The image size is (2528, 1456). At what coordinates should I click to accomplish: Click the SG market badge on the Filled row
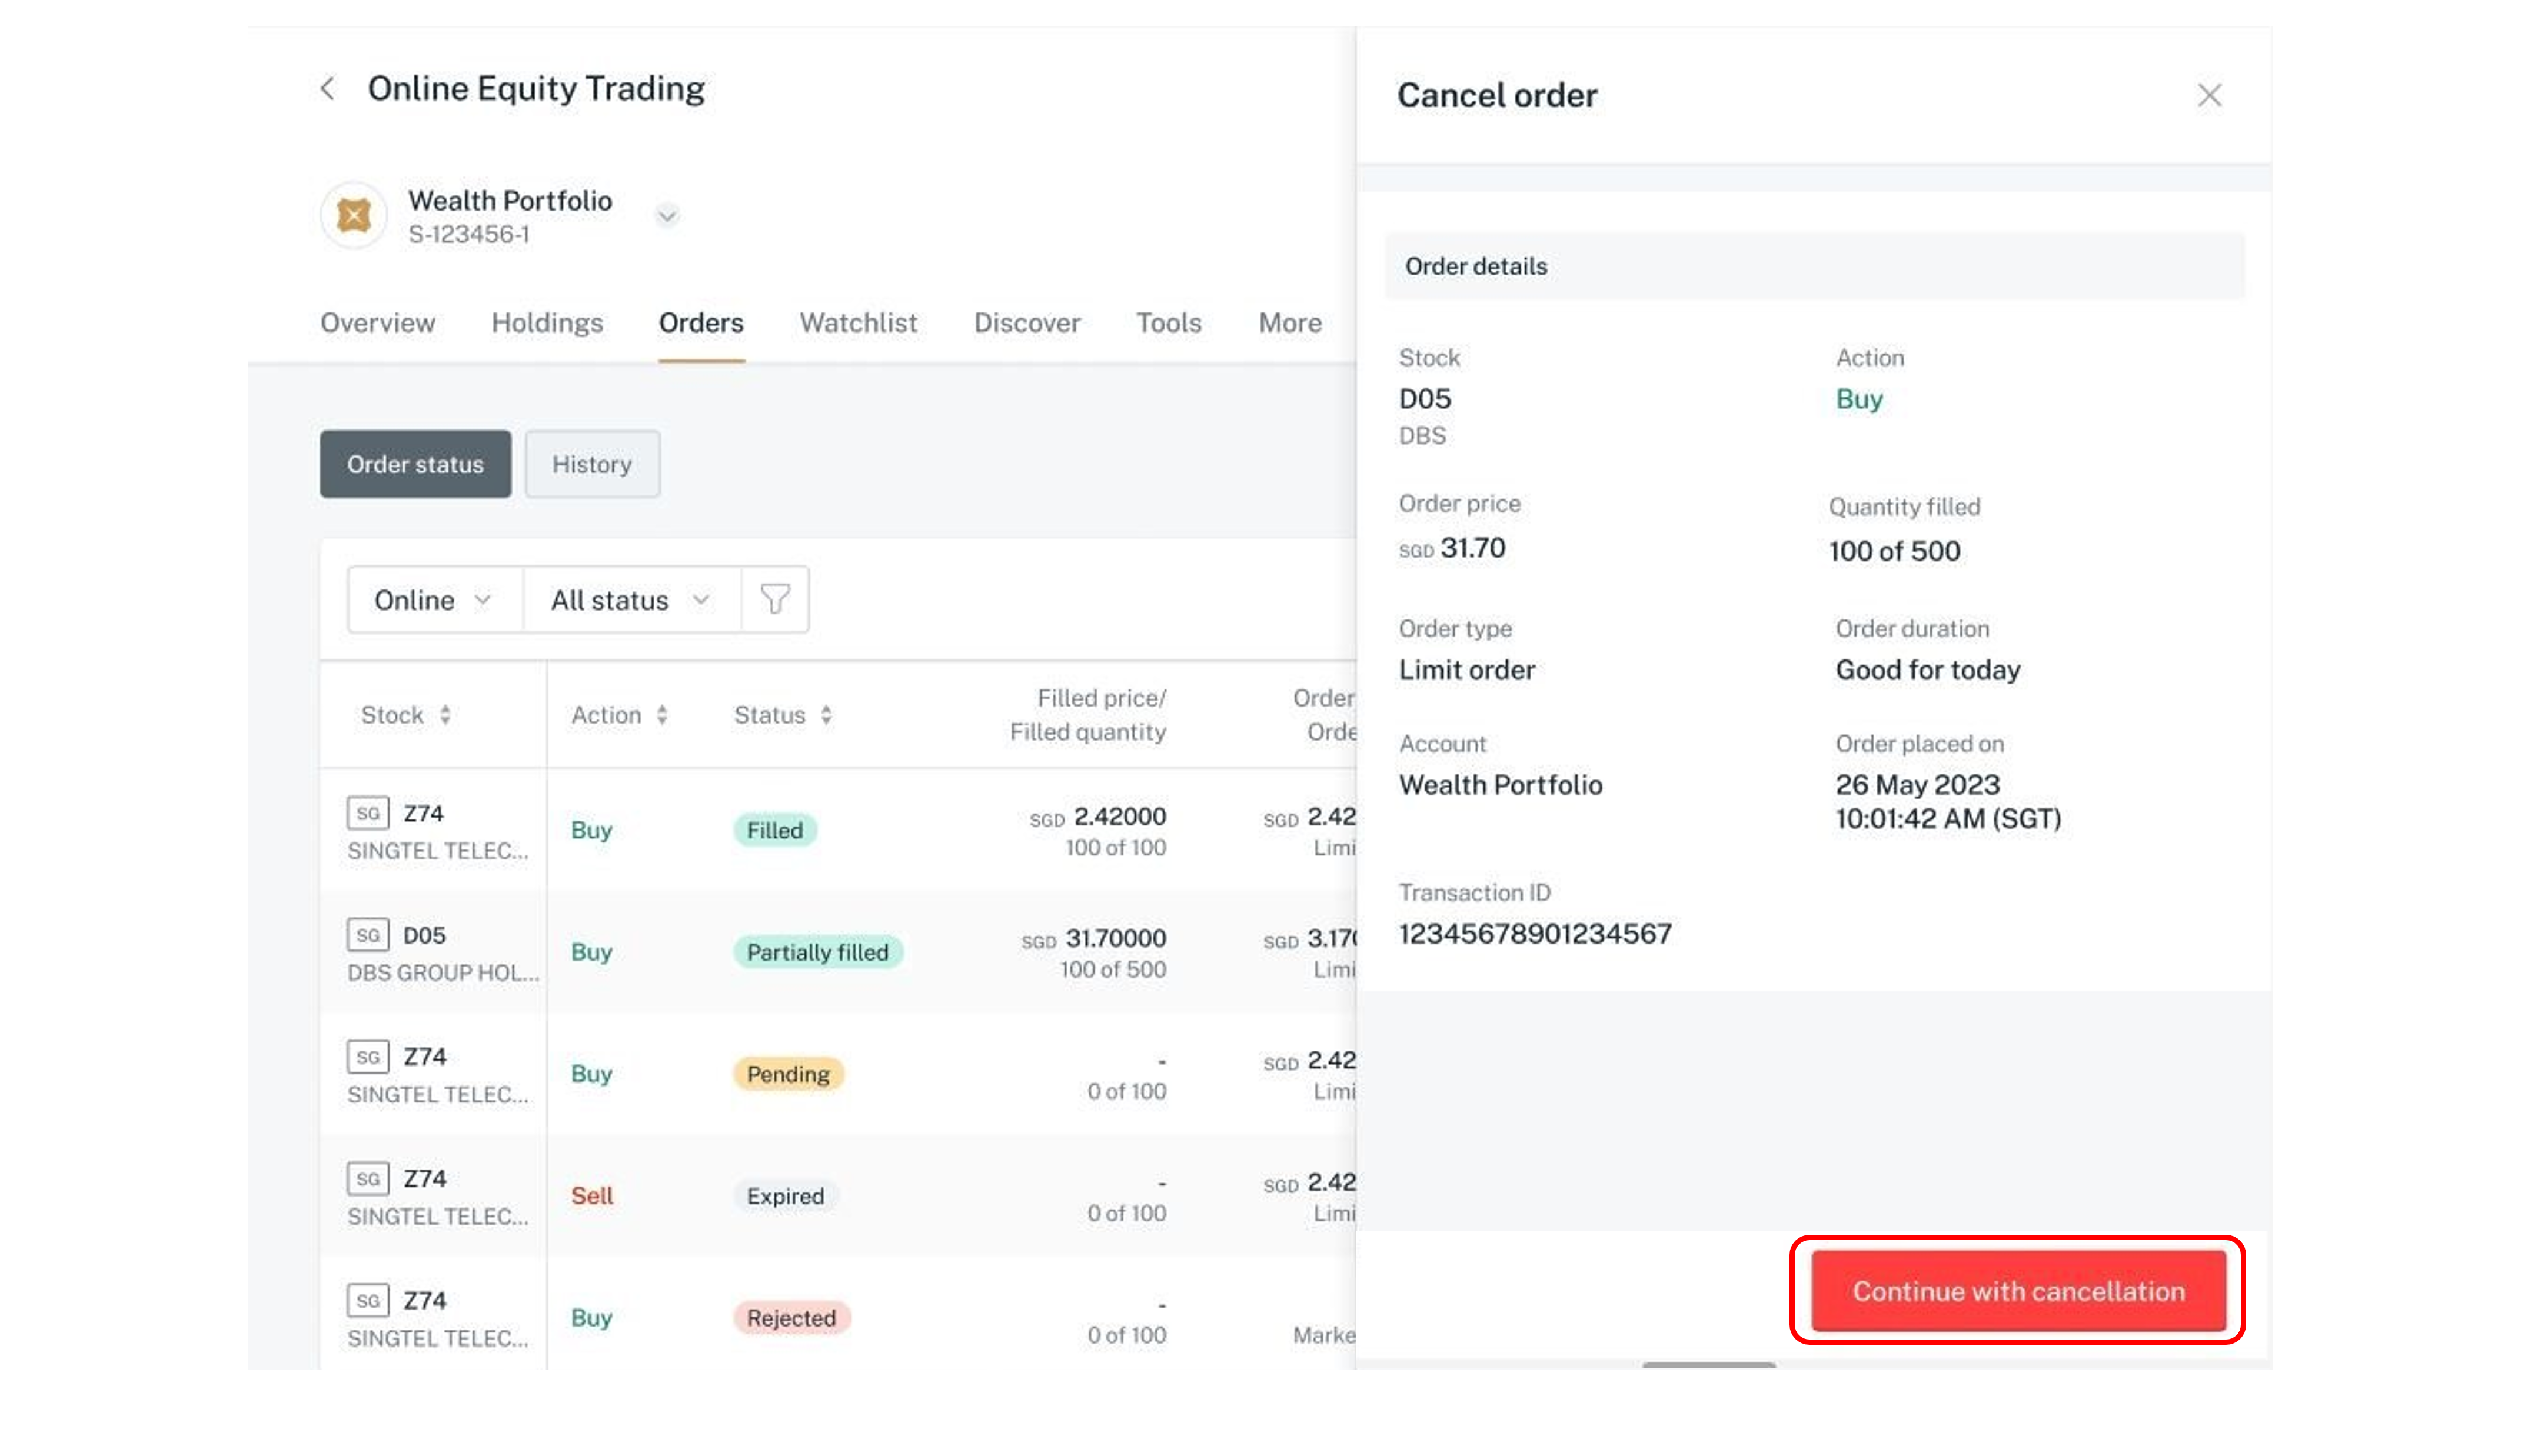pyautogui.click(x=367, y=812)
